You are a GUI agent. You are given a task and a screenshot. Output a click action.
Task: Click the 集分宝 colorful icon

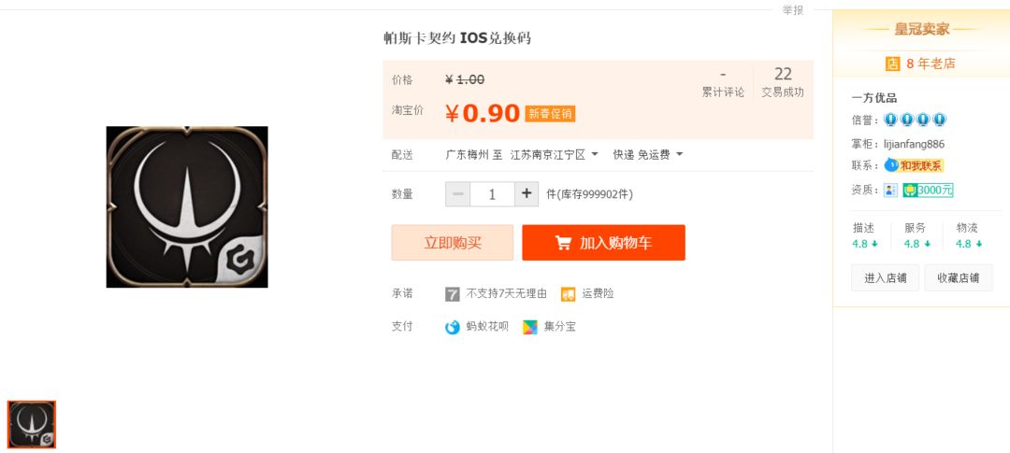pos(529,327)
